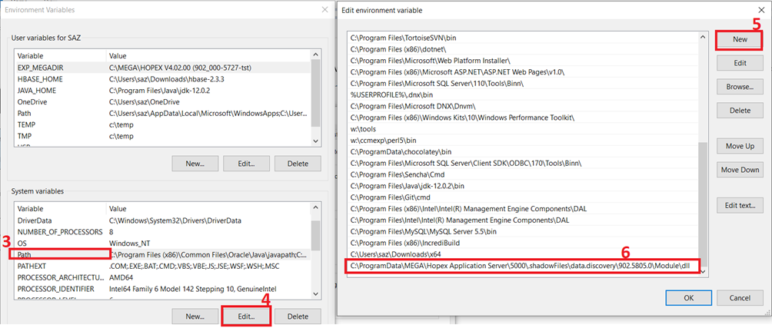Click Delete under System variables
Viewport: 772px width, 328px height.
(x=297, y=316)
